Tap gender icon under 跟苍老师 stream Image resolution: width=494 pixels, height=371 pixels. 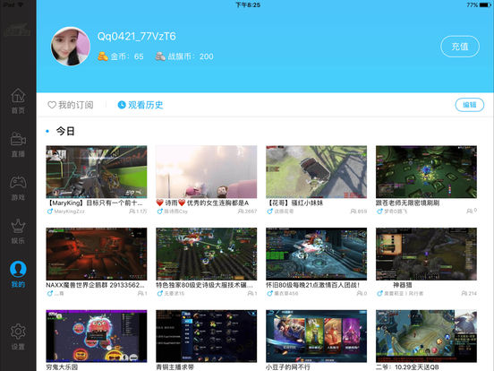pos(379,211)
